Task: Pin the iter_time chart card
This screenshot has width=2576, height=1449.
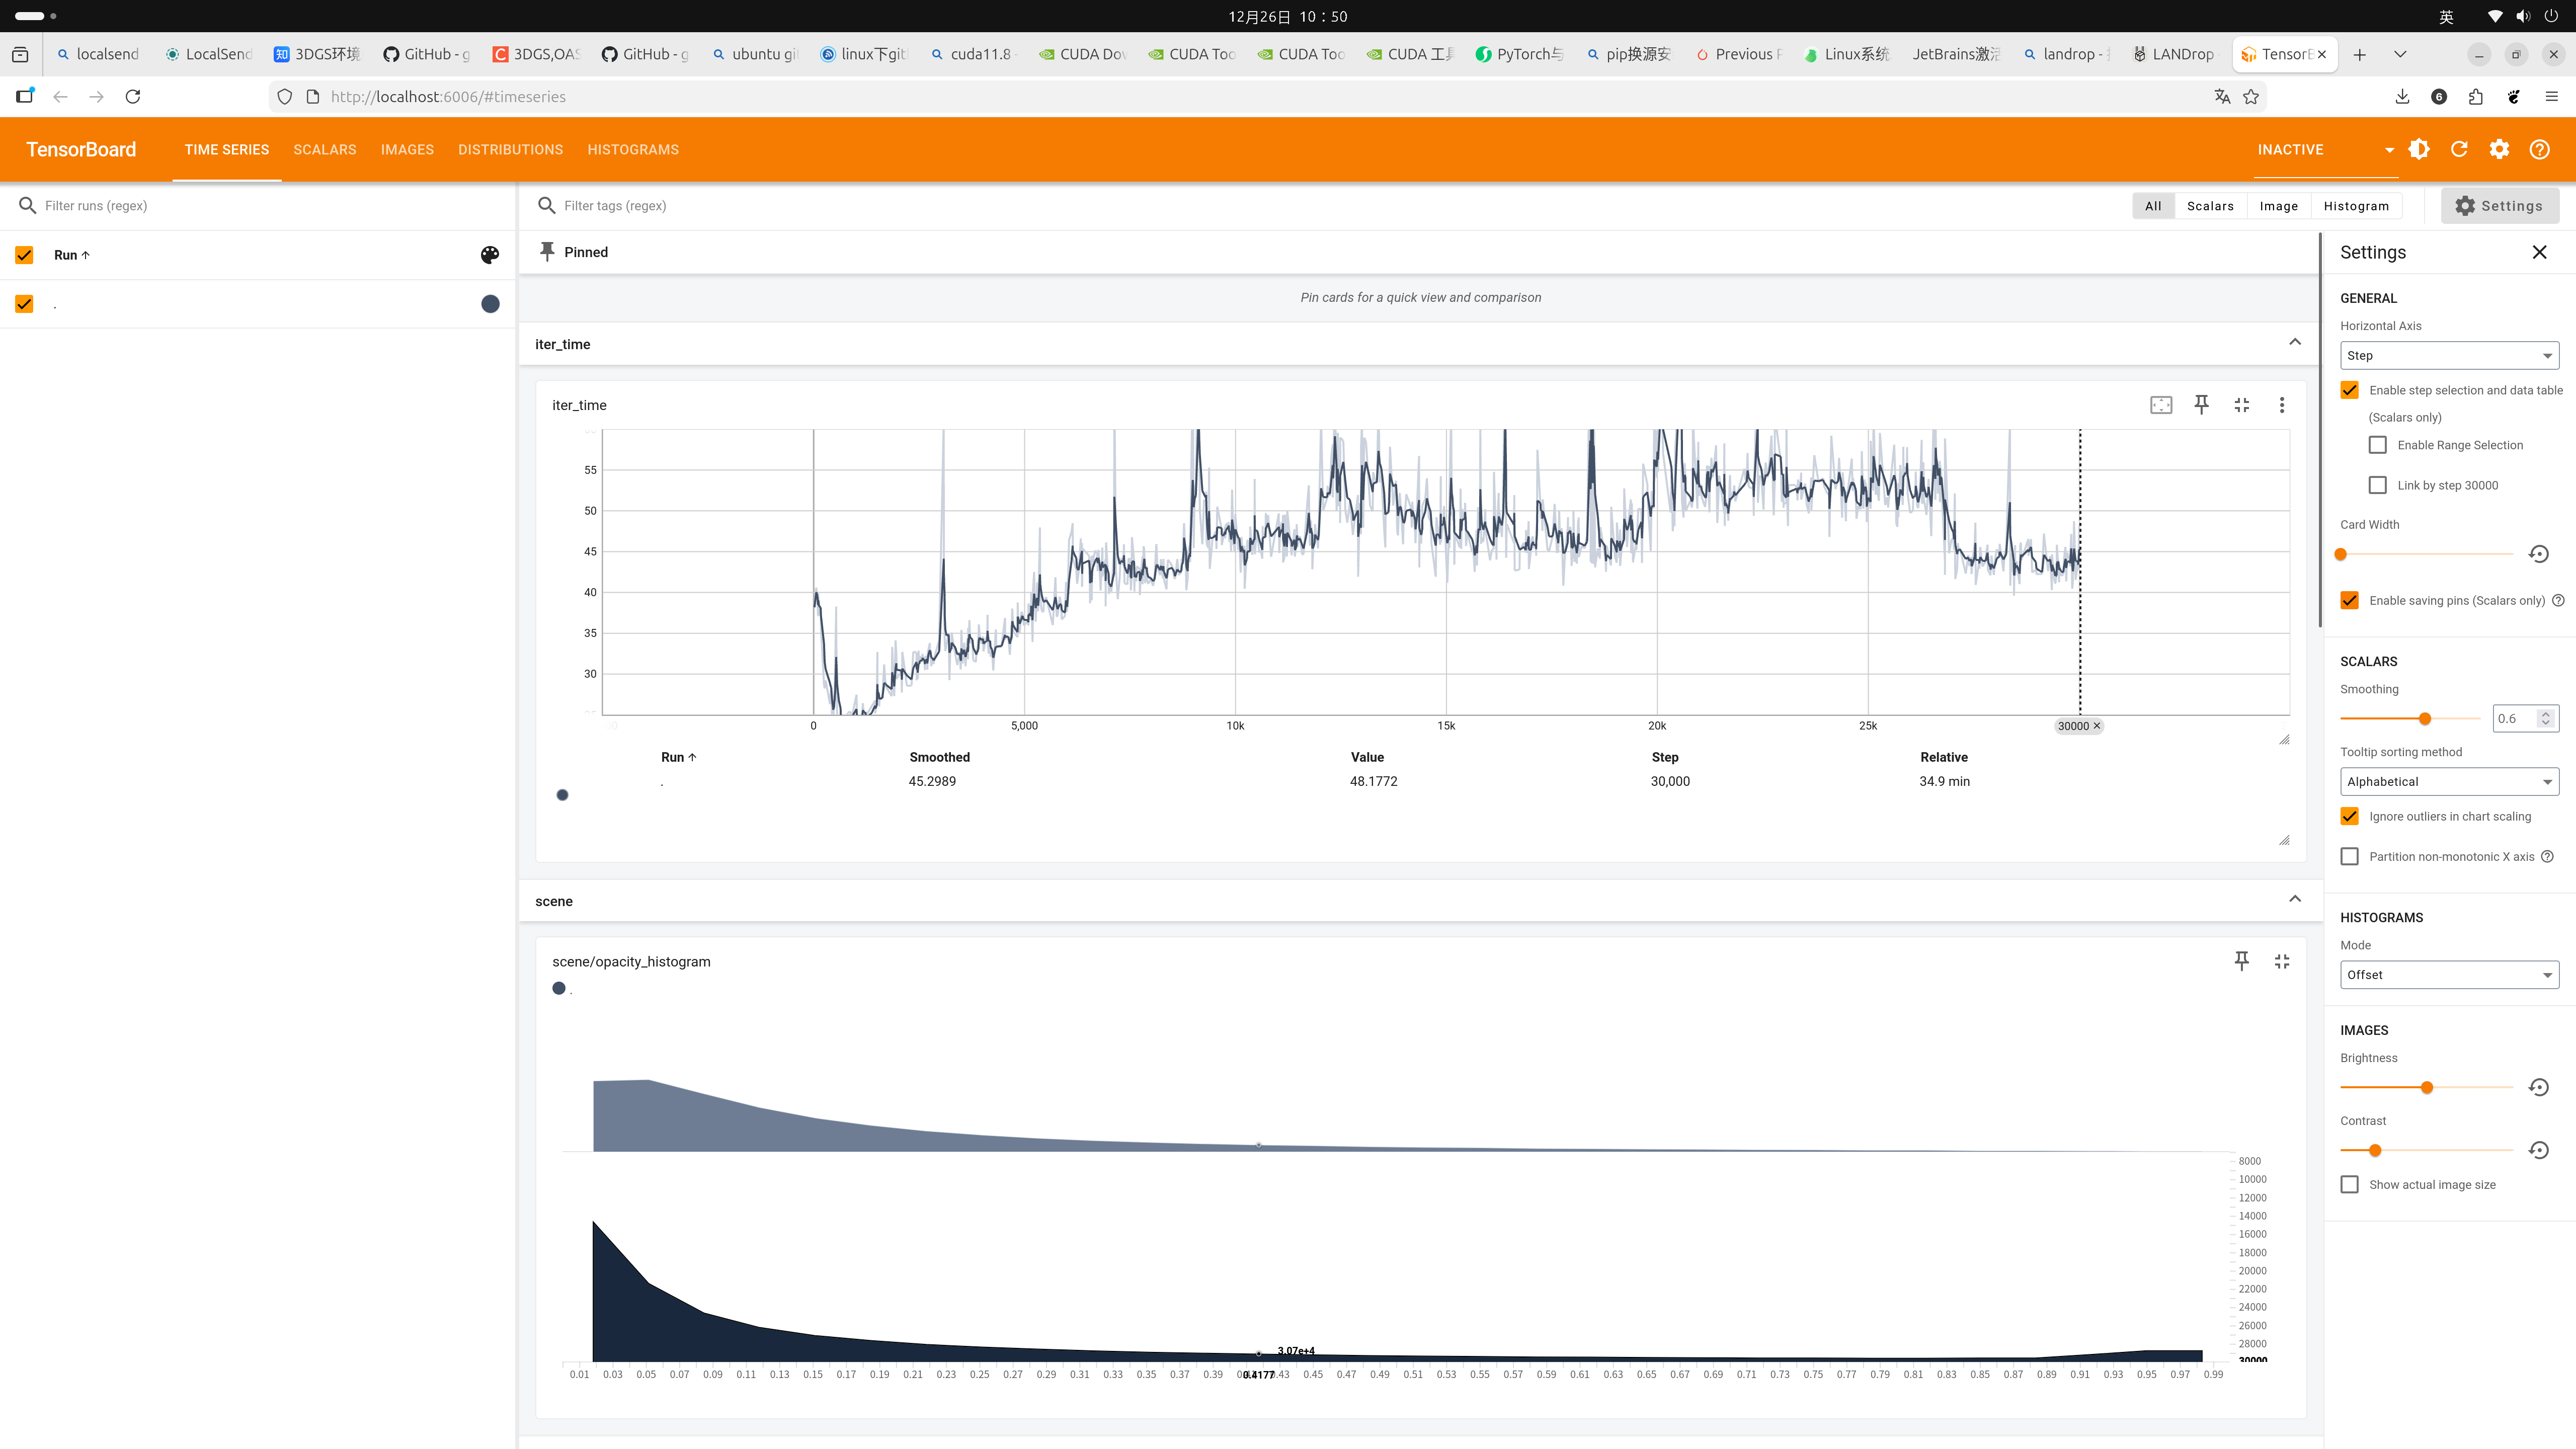Action: coord(2201,404)
